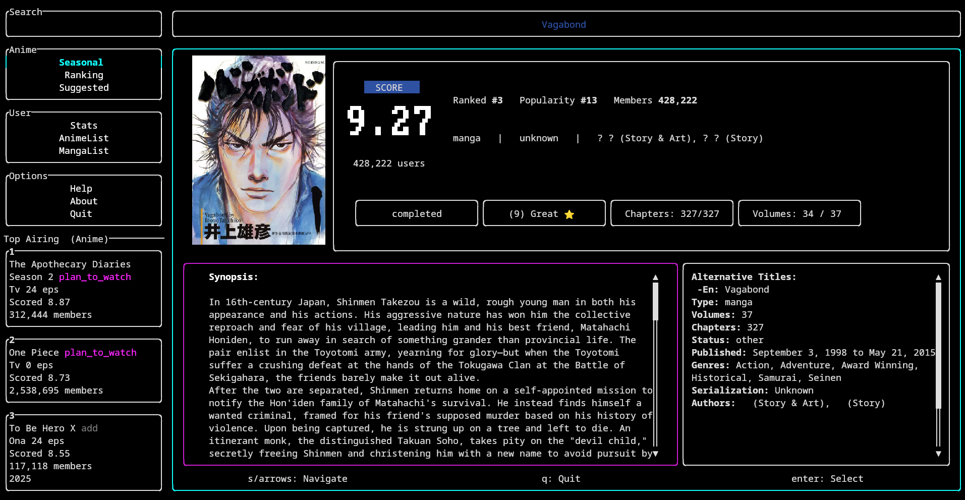Click the Vagabond manga cover thumbnail
This screenshot has width=965, height=500.
259,150
